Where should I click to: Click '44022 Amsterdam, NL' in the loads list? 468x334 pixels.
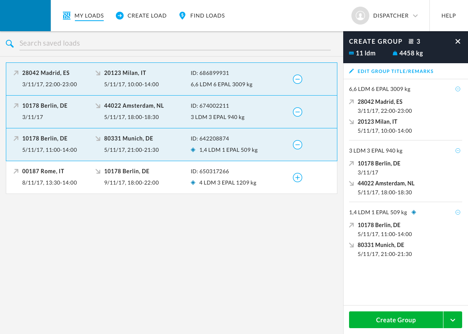(134, 106)
